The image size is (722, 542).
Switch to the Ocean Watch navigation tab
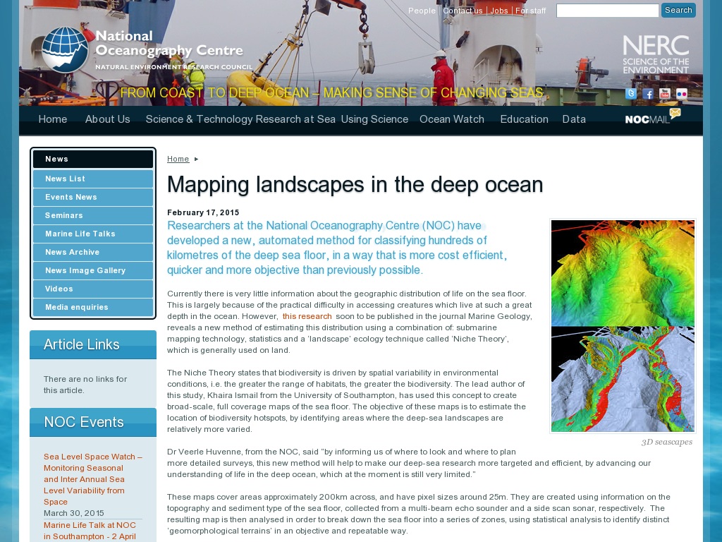[451, 119]
